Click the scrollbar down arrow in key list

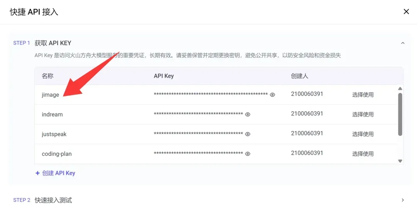click(400, 161)
